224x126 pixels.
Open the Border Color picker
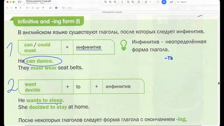click(x=57, y=8)
